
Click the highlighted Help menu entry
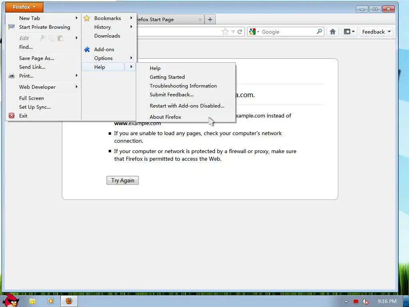coord(103,67)
